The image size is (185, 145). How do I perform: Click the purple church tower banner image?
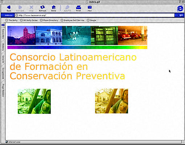coord(21,36)
